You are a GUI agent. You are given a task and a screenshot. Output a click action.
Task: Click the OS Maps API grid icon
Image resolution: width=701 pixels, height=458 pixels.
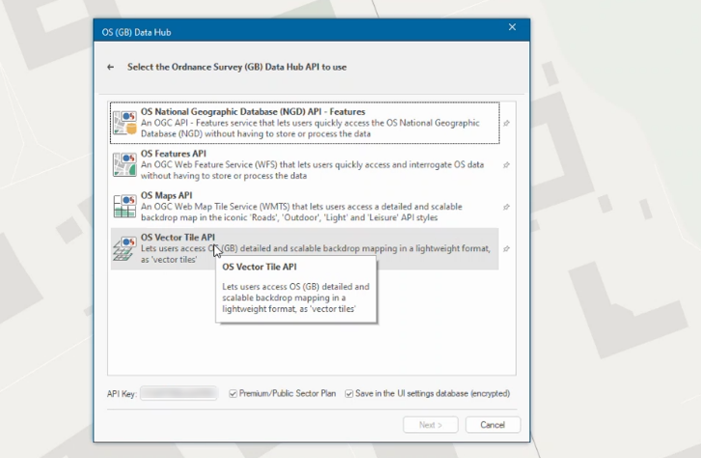coord(125,206)
